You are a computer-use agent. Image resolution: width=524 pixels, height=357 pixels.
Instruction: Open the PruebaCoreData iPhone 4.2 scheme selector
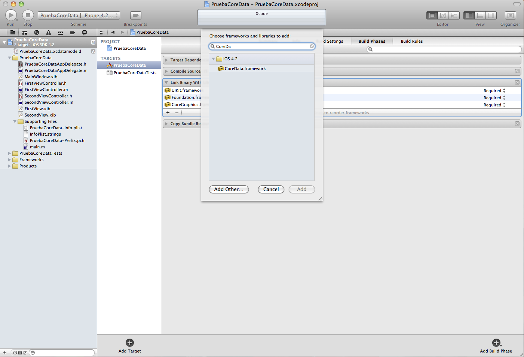click(79, 15)
